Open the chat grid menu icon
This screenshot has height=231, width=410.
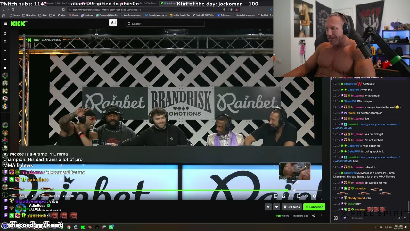pyautogui.click(x=336, y=218)
